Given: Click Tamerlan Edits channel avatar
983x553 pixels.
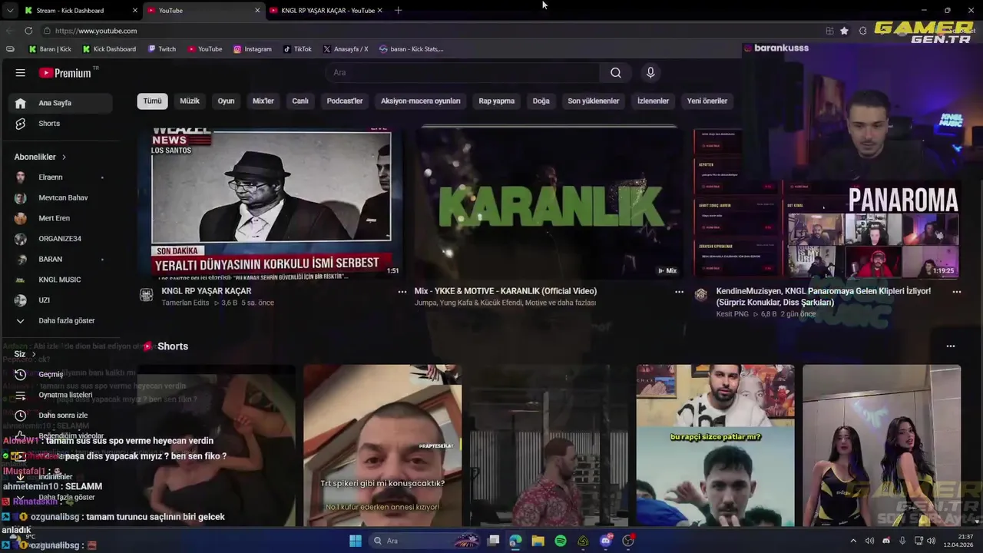Looking at the screenshot, I should coord(146,295).
